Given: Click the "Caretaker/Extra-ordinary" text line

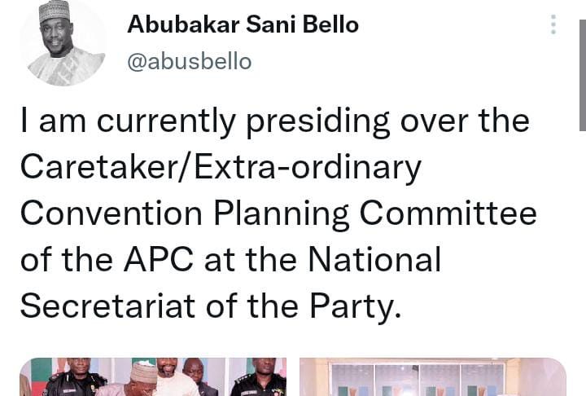Looking at the screenshot, I should [221, 168].
